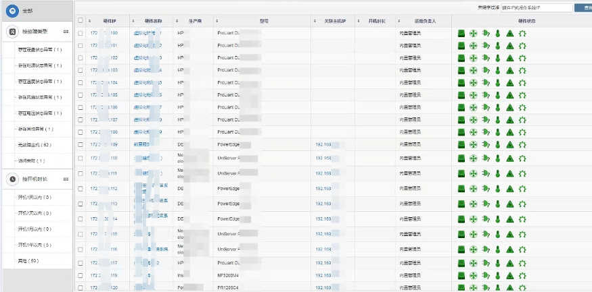Screen dimensions: 592x292
Task: Select the 无故障主机 (62) filter
Action: (35, 145)
